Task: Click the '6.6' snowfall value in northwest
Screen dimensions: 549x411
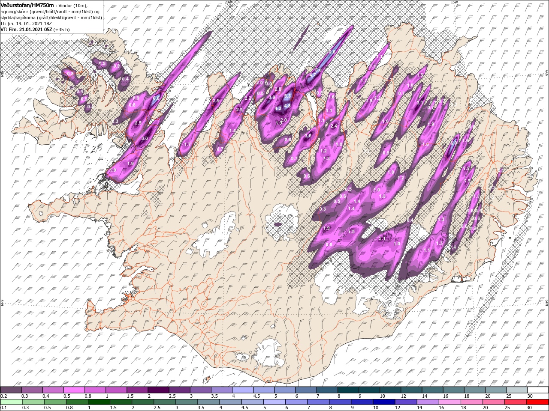Action: [156, 98]
